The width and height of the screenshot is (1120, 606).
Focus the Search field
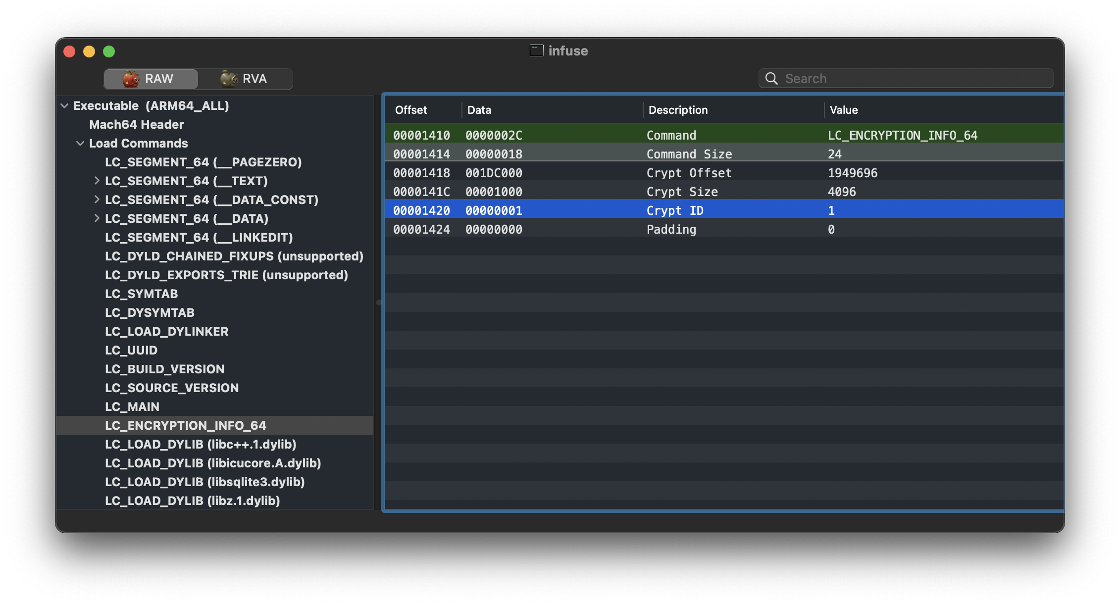pyautogui.click(x=906, y=78)
